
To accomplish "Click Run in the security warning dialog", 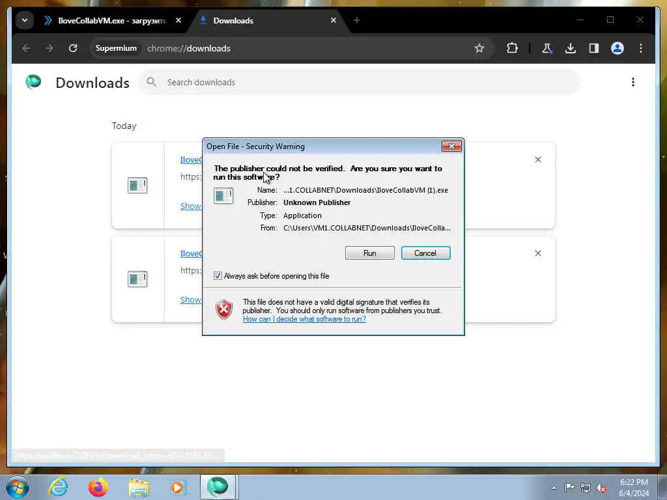I will [x=370, y=253].
